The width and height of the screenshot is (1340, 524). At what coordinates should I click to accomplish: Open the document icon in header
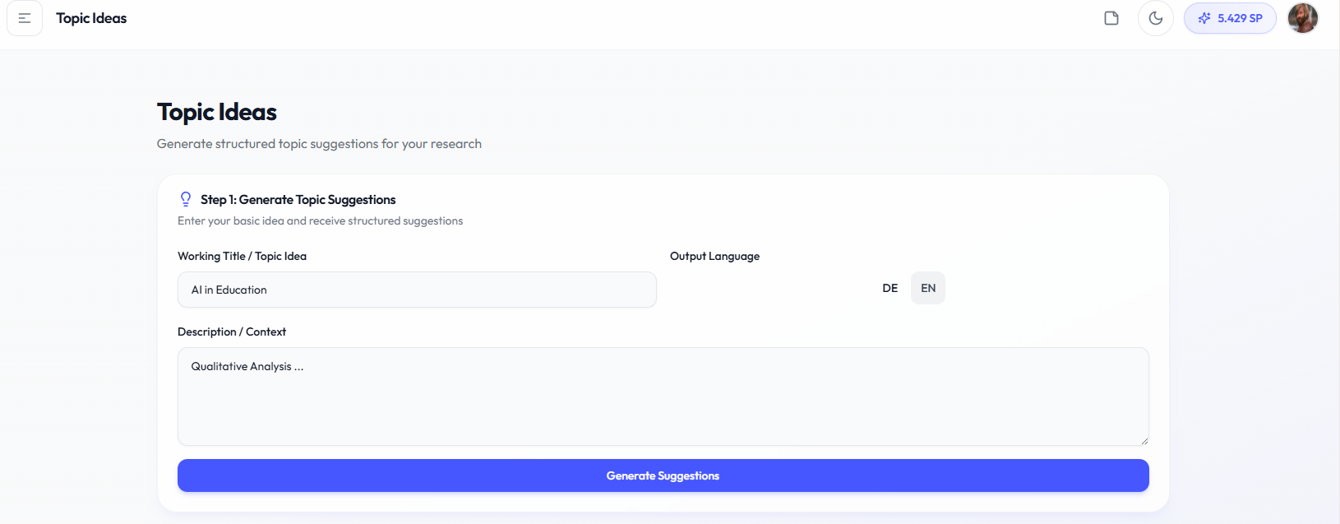[1111, 18]
